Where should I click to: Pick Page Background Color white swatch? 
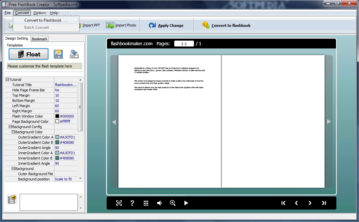[57, 121]
